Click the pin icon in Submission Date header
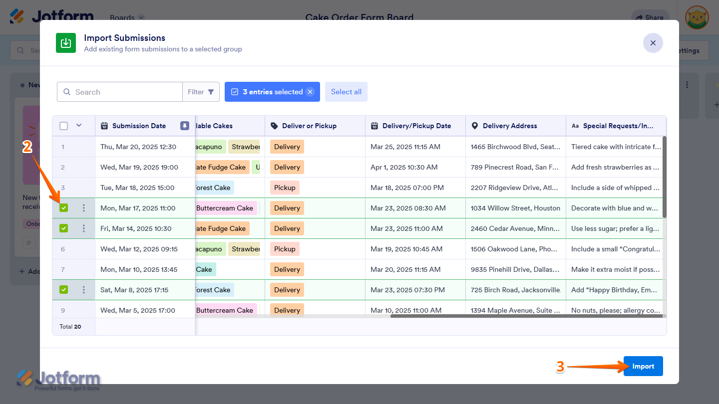The width and height of the screenshot is (719, 404). (x=185, y=126)
